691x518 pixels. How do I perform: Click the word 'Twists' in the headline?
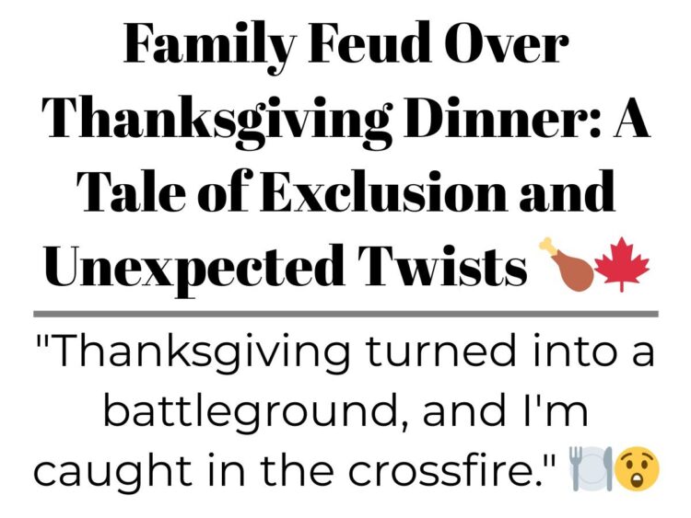point(443,264)
